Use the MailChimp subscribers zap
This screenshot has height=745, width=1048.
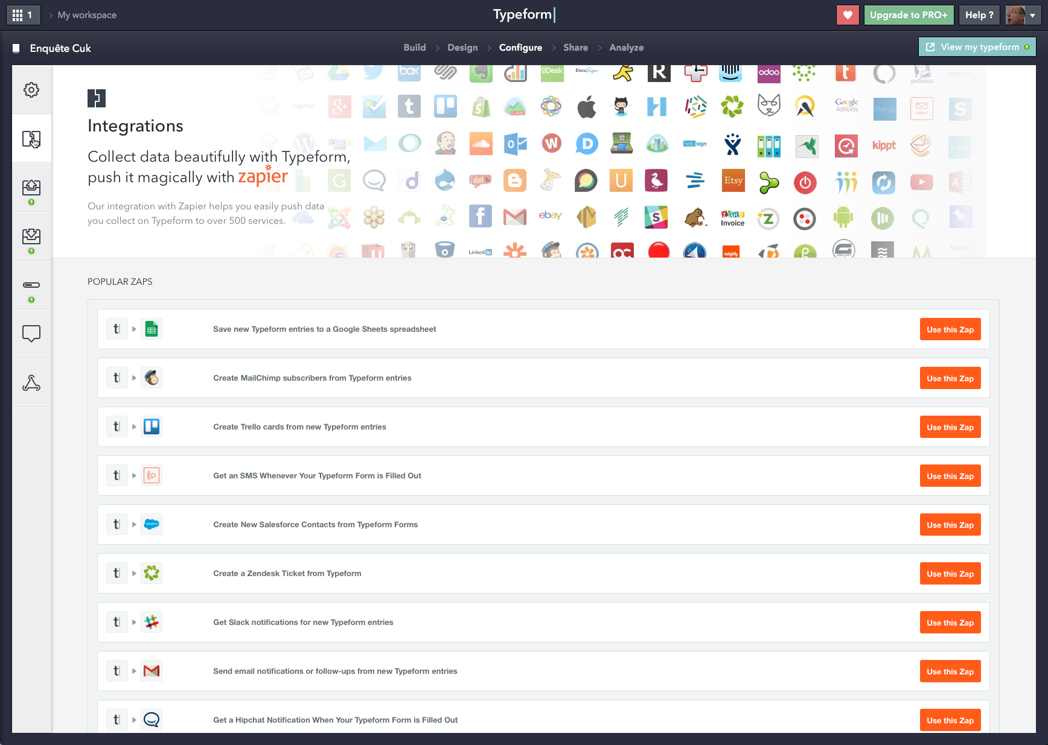pyautogui.click(x=950, y=378)
